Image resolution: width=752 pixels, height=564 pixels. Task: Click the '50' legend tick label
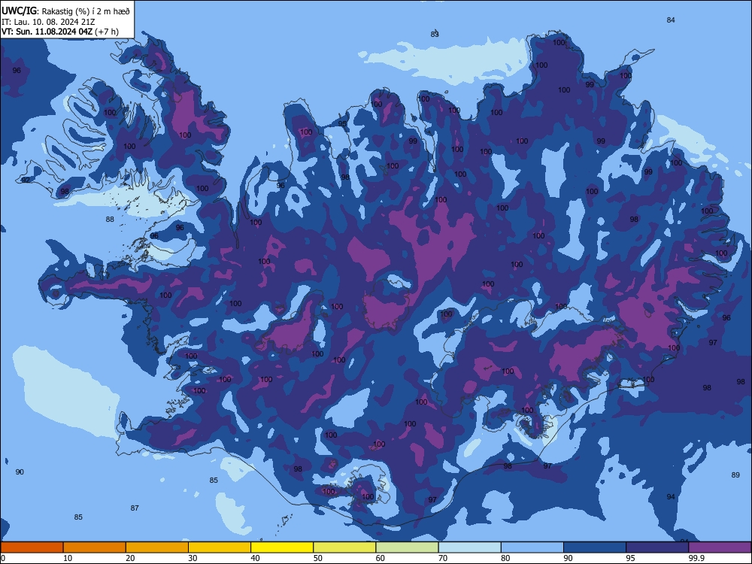tap(317, 558)
